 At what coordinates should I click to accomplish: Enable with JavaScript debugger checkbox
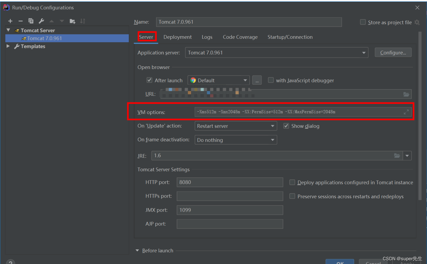(271, 80)
